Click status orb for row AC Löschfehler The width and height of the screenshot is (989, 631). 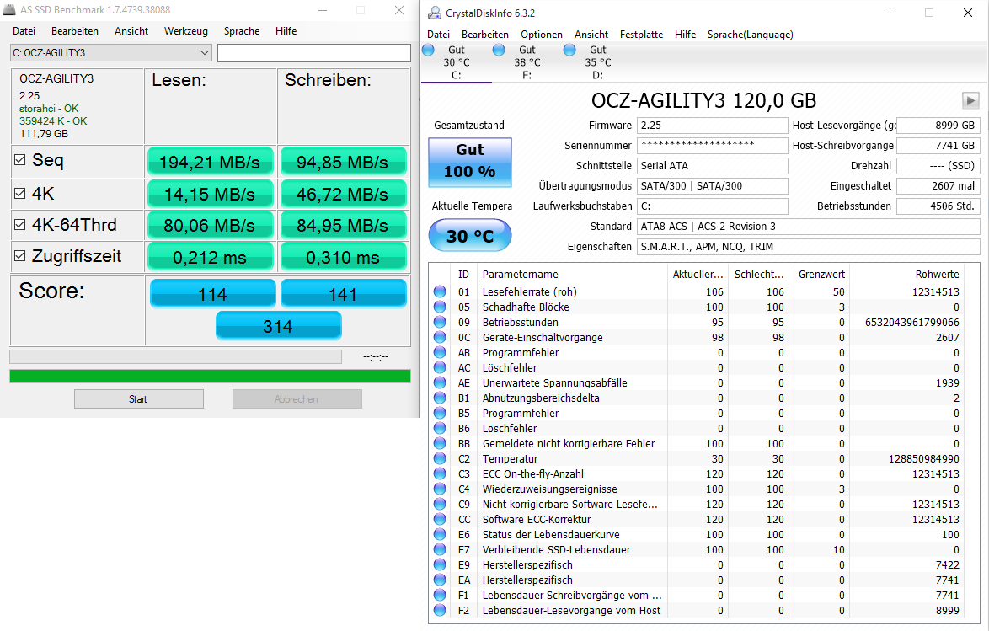click(440, 367)
